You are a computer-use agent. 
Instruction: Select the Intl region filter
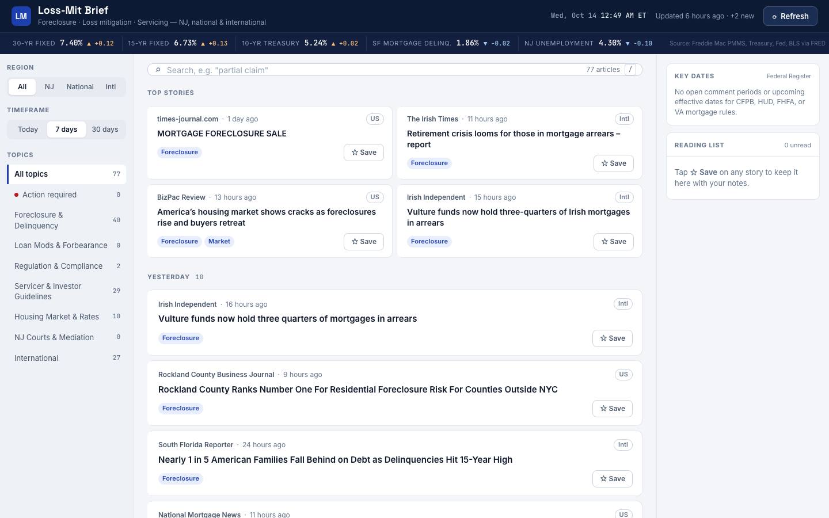[x=111, y=87]
